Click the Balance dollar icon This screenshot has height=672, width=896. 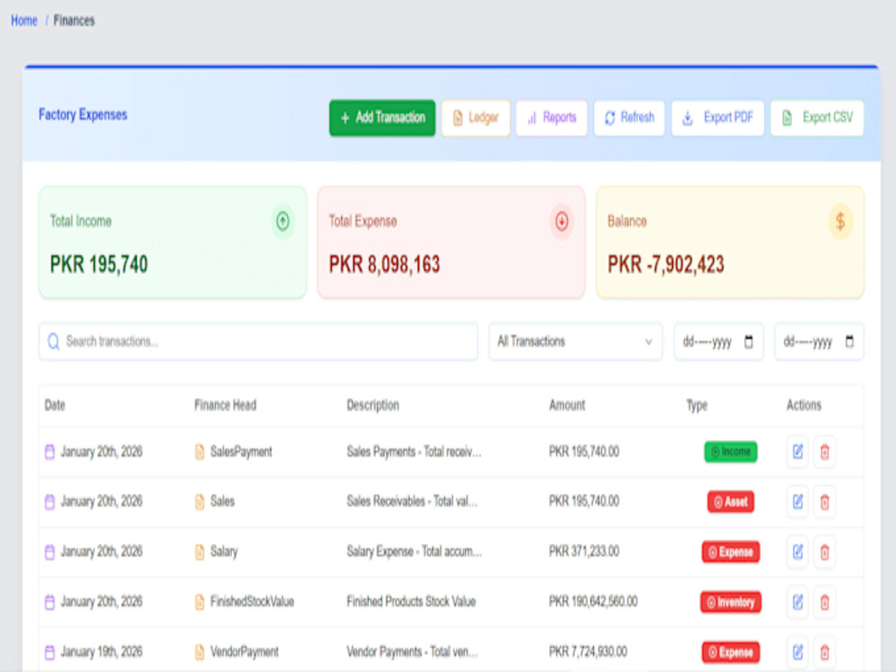[840, 221]
